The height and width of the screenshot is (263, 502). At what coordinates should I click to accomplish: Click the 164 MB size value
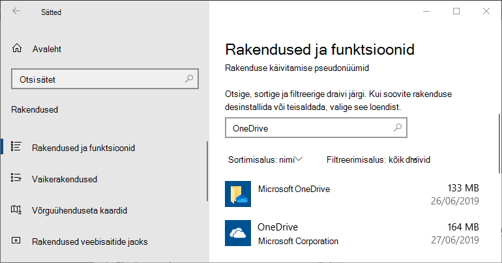463,227
